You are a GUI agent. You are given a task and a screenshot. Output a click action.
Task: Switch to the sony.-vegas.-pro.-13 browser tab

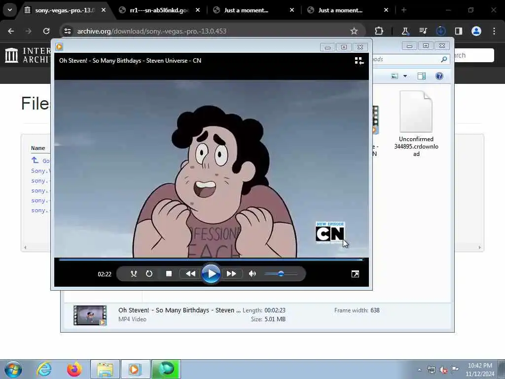point(65,10)
